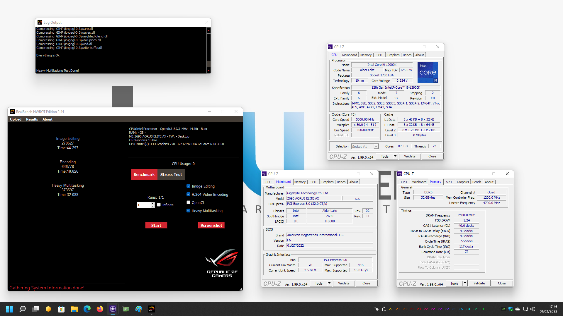The image size is (563, 316).
Task: Open the taskbar clock showing 17:46
Action: tap(548, 309)
